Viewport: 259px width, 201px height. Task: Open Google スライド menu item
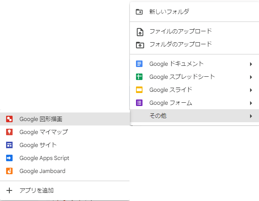[x=194, y=90]
